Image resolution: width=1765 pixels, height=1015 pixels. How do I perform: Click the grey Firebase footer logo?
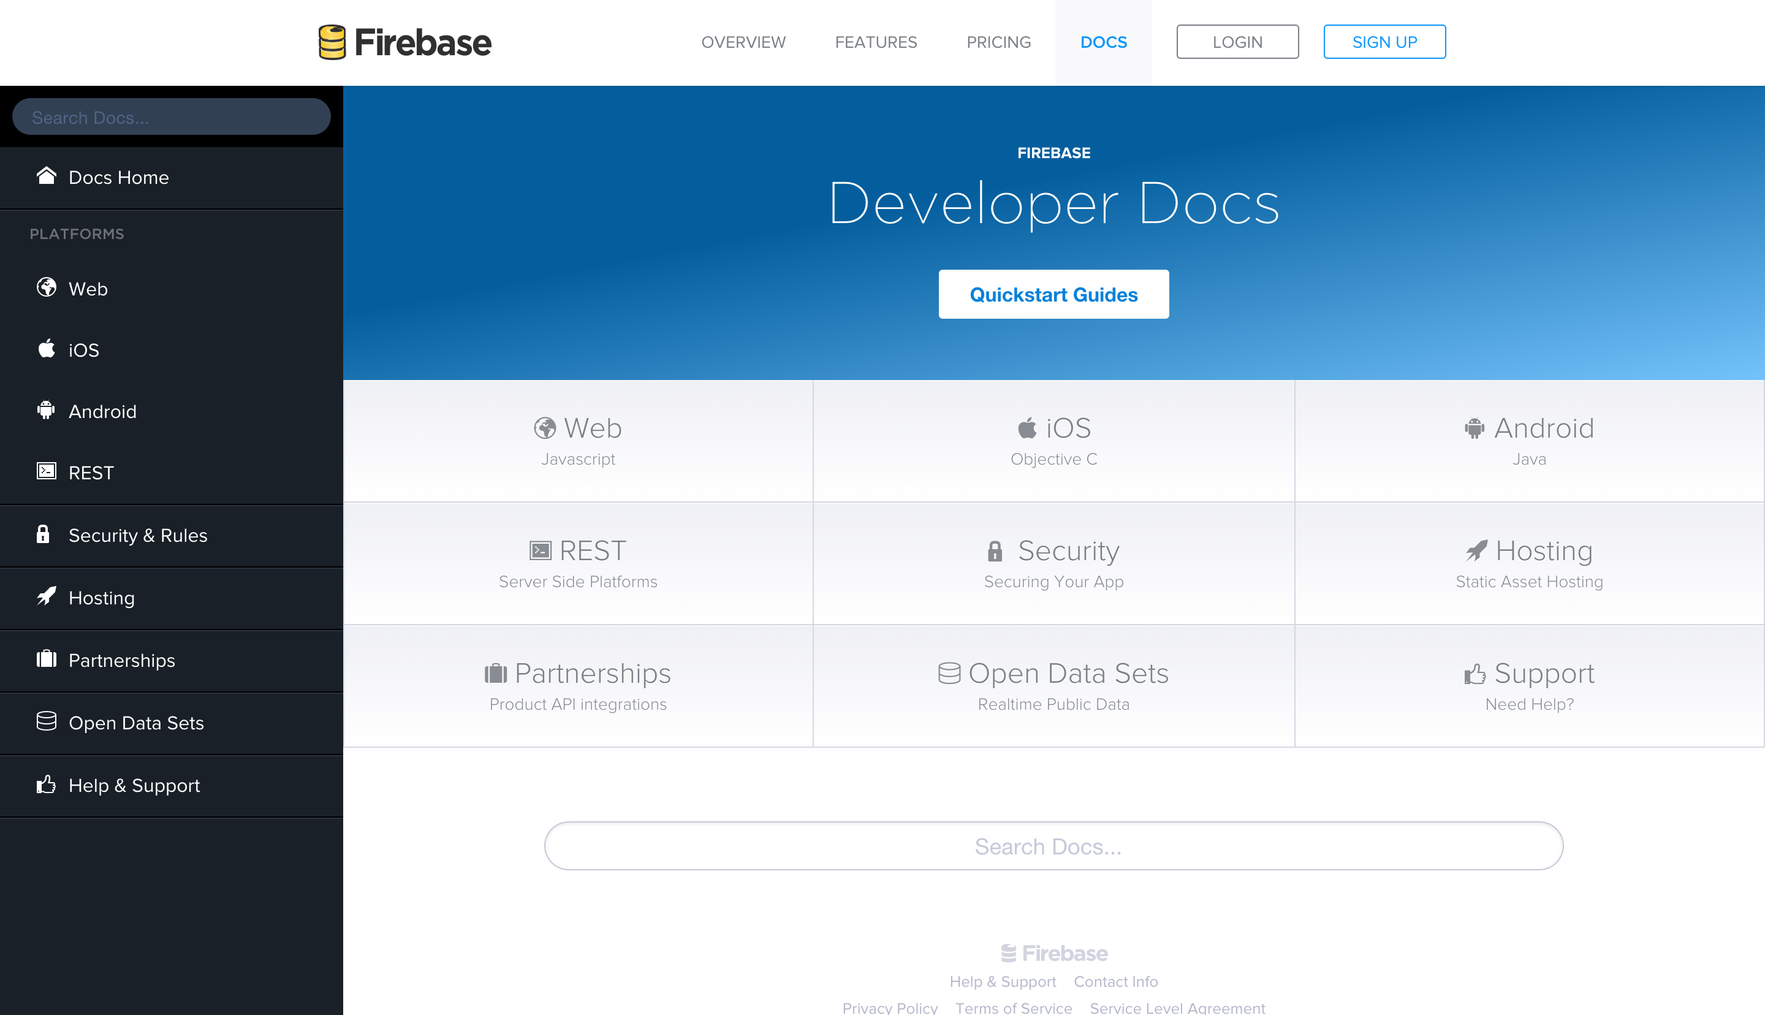coord(1054,953)
